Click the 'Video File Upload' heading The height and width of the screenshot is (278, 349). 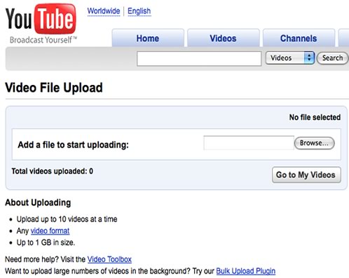click(x=54, y=88)
